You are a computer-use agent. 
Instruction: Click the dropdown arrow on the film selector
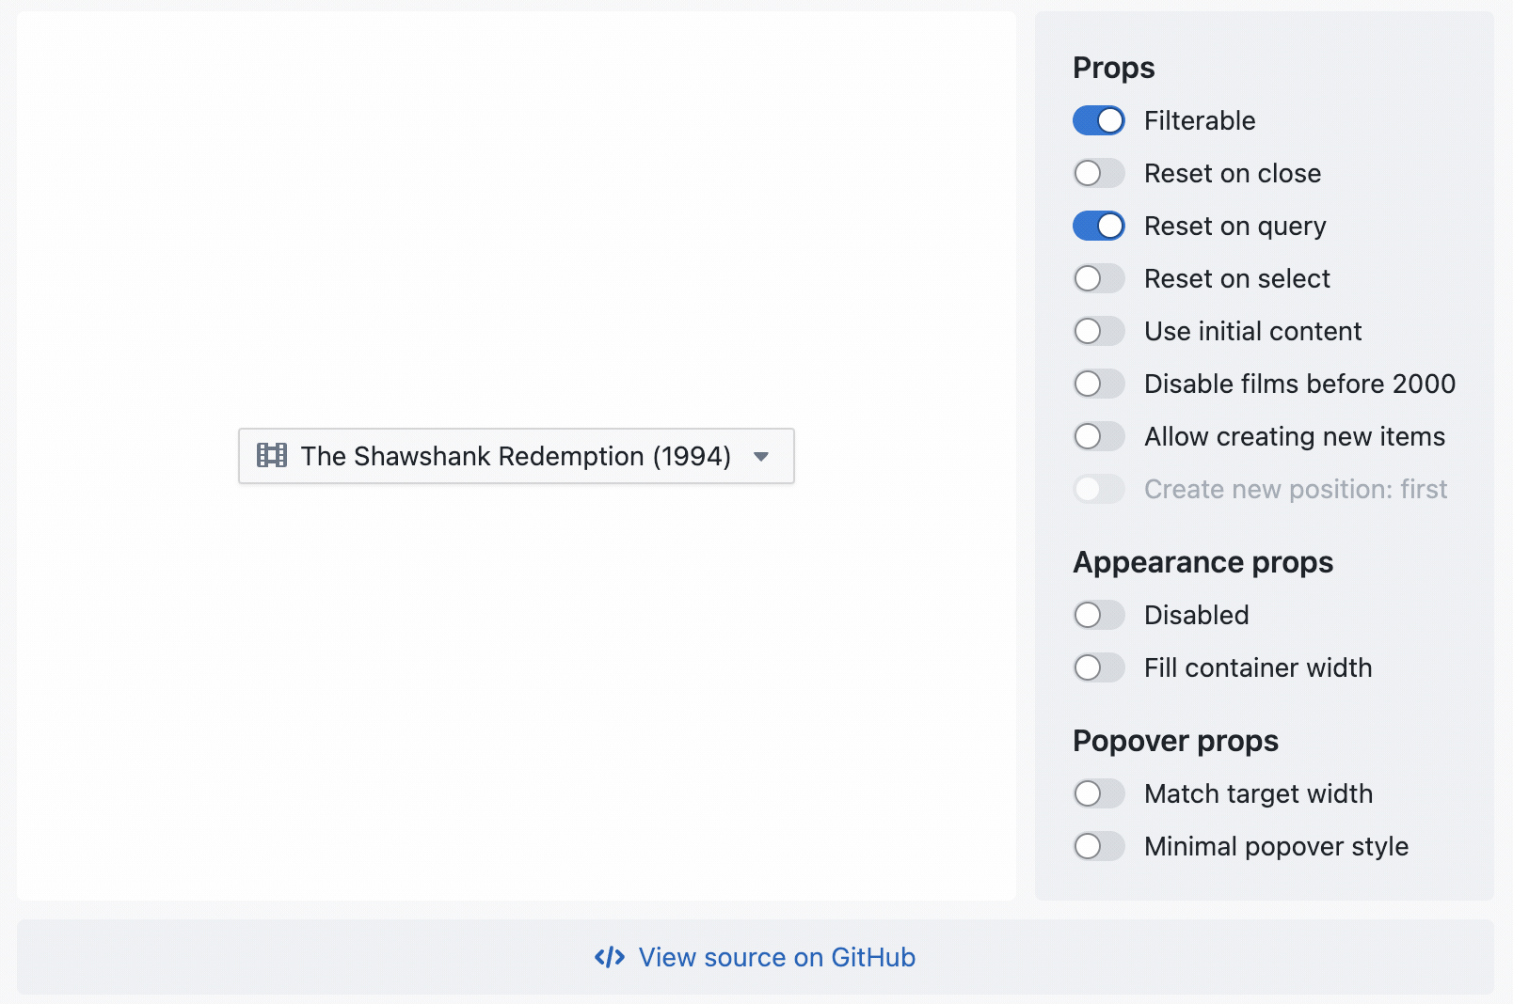(760, 457)
